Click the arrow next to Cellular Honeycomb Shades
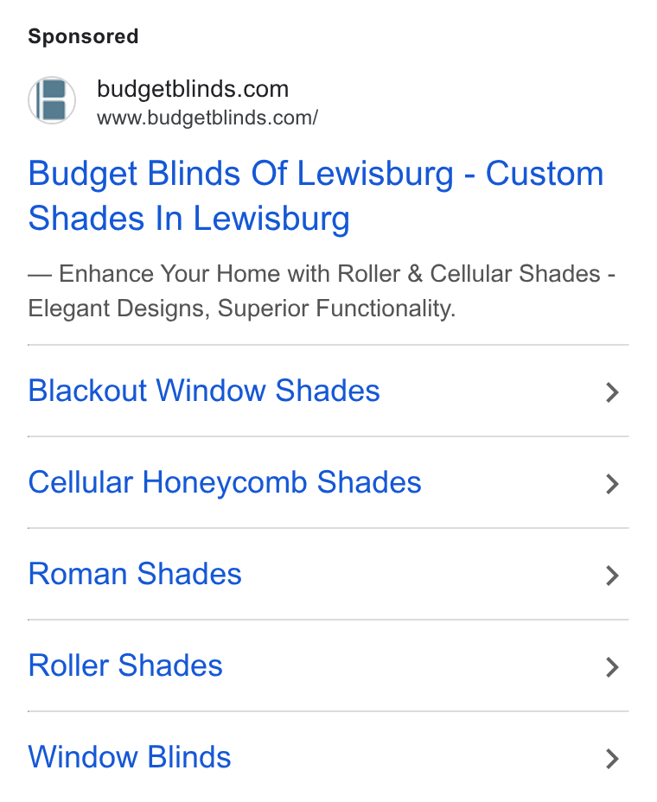Screen dimensions: 657x802 (612, 484)
